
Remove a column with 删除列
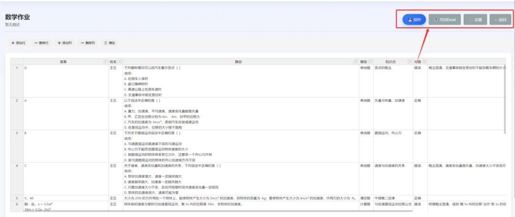(x=88, y=43)
